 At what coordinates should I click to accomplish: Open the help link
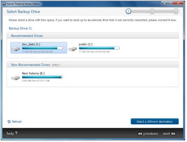click(x=12, y=133)
